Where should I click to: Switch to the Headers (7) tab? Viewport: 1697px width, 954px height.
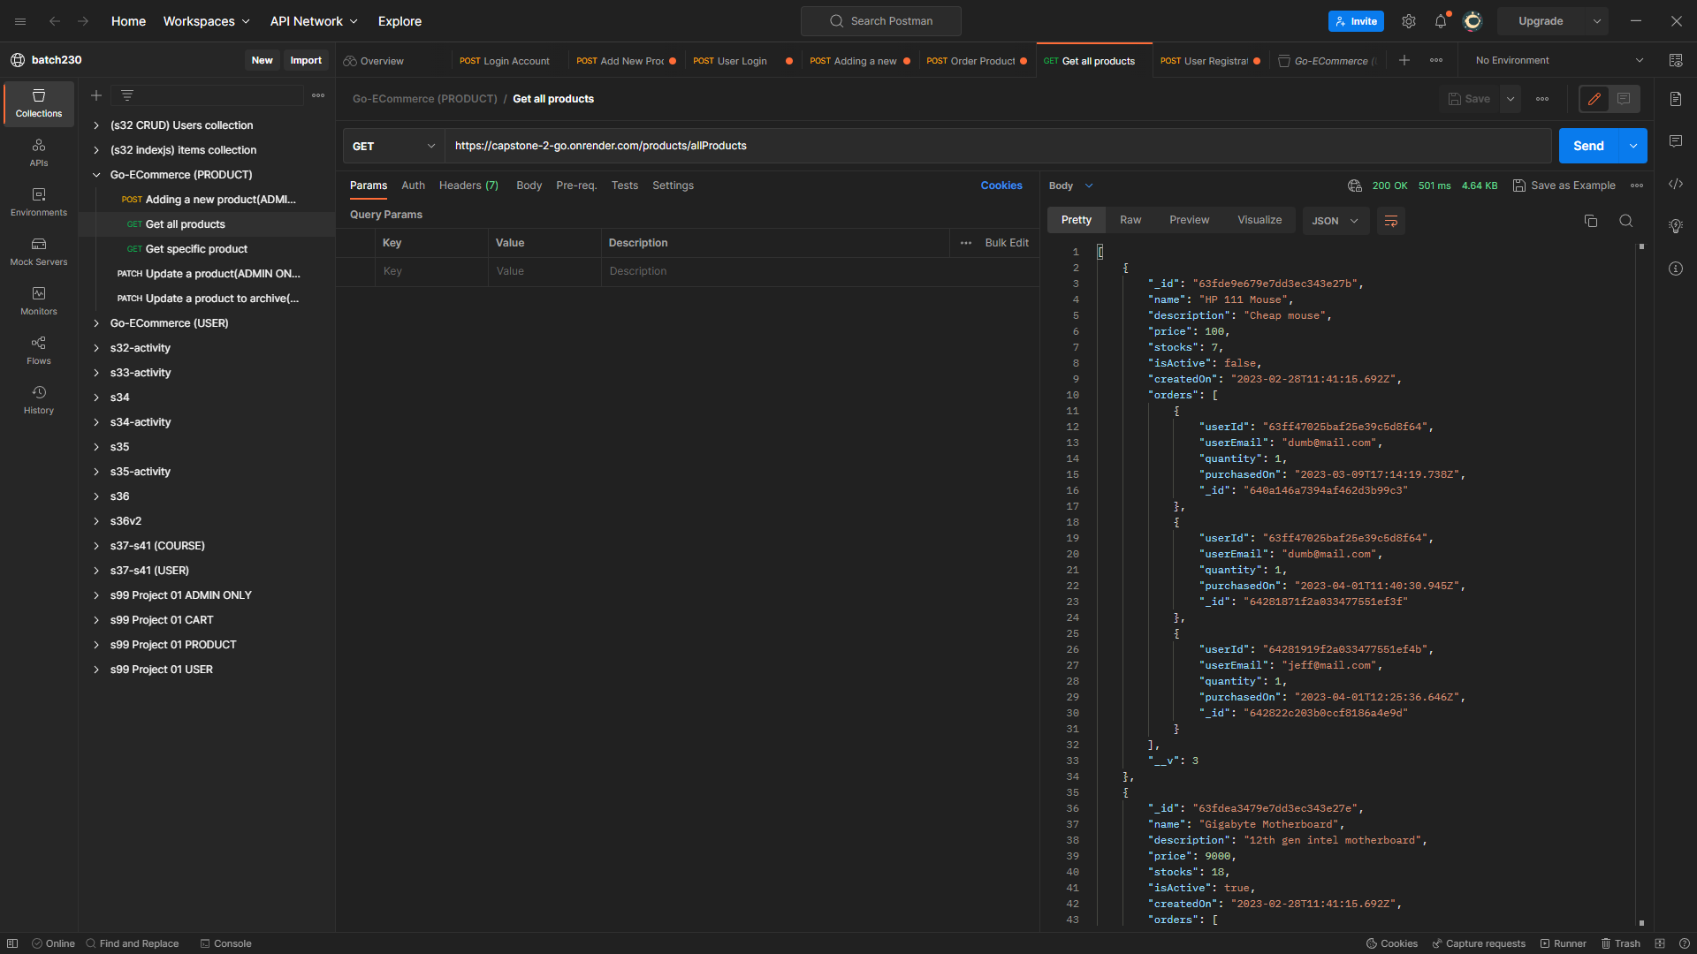pyautogui.click(x=468, y=185)
